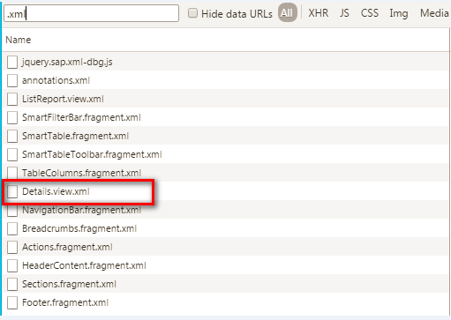The height and width of the screenshot is (320, 451).
Task: Select file icon for jquery.sap.xml-dbg.js
Action: point(12,62)
